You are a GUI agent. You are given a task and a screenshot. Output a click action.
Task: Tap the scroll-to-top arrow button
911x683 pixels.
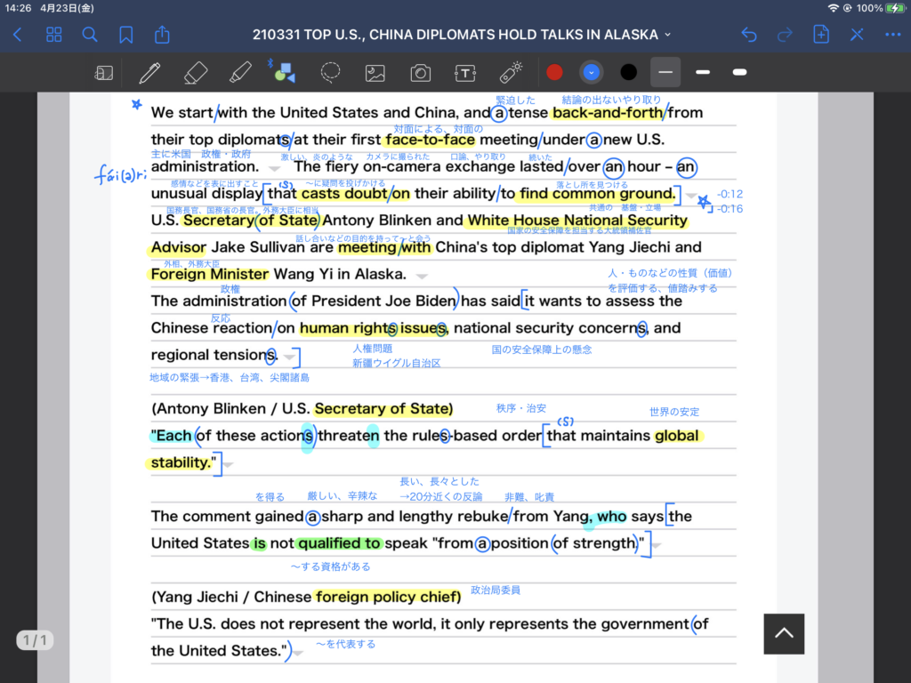[x=785, y=633]
